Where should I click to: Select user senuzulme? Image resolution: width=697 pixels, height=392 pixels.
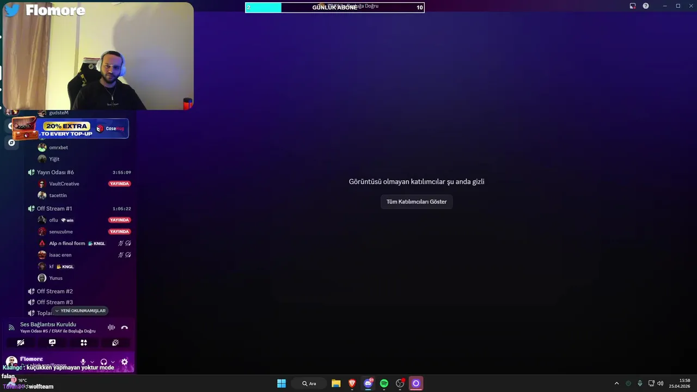point(60,231)
